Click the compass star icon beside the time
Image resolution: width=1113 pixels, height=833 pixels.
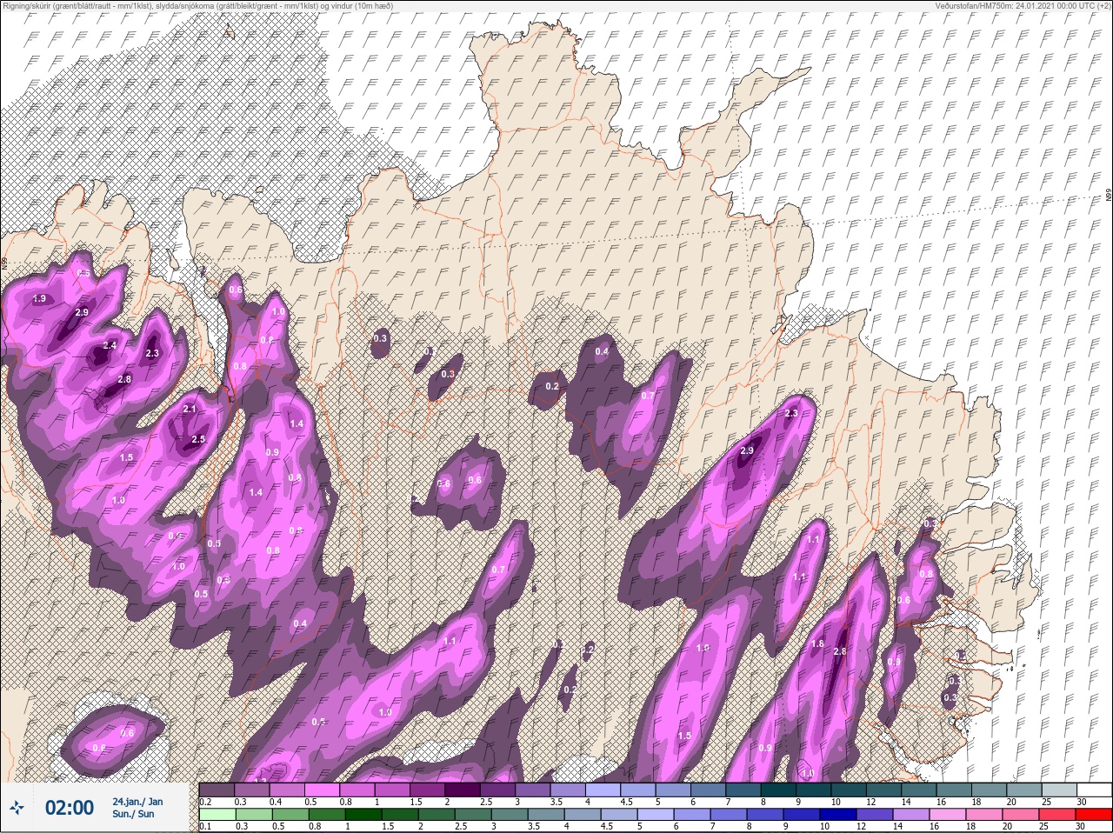click(x=17, y=808)
